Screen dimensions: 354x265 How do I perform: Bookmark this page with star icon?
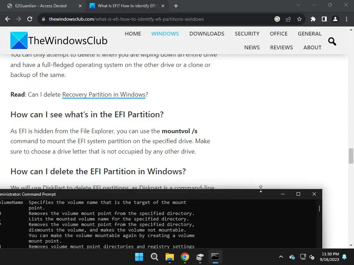tap(299, 19)
